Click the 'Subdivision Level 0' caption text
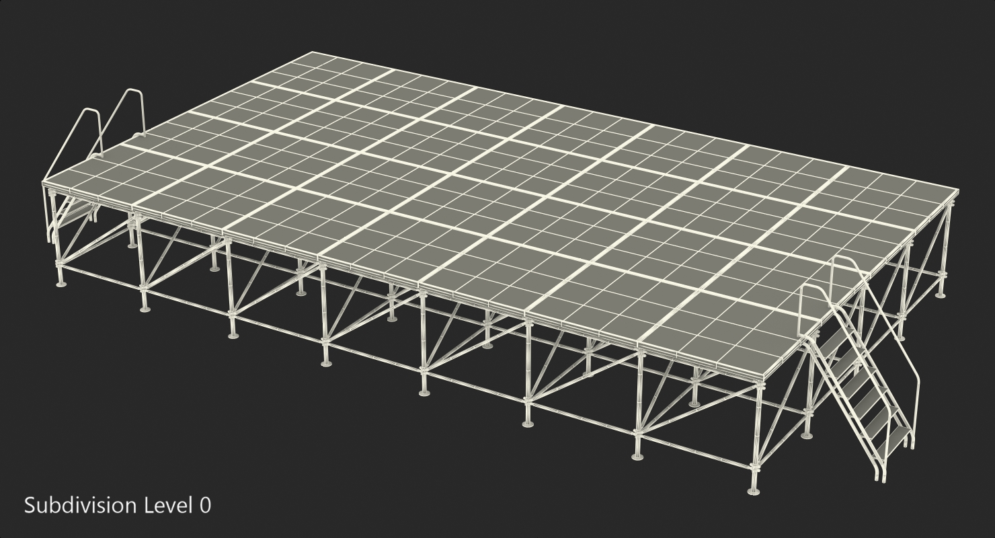 coord(118,505)
